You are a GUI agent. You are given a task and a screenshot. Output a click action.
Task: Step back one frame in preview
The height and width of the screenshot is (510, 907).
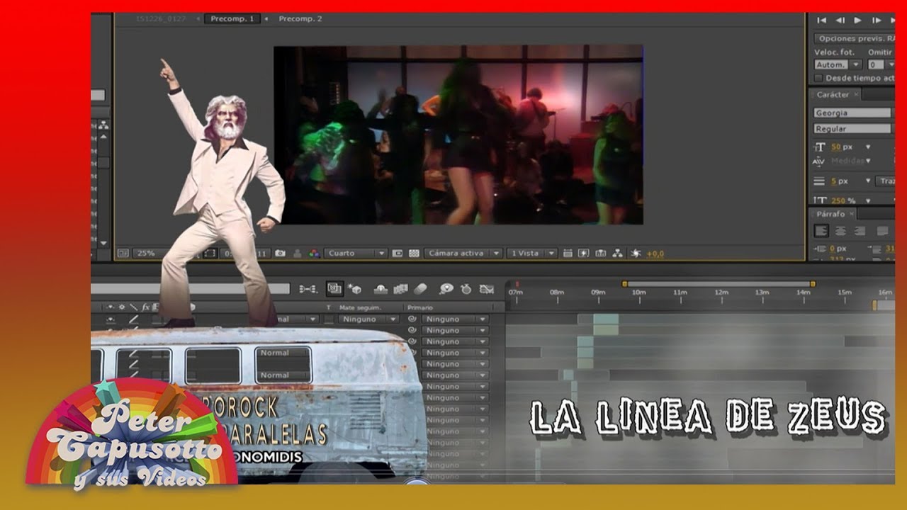tap(840, 21)
